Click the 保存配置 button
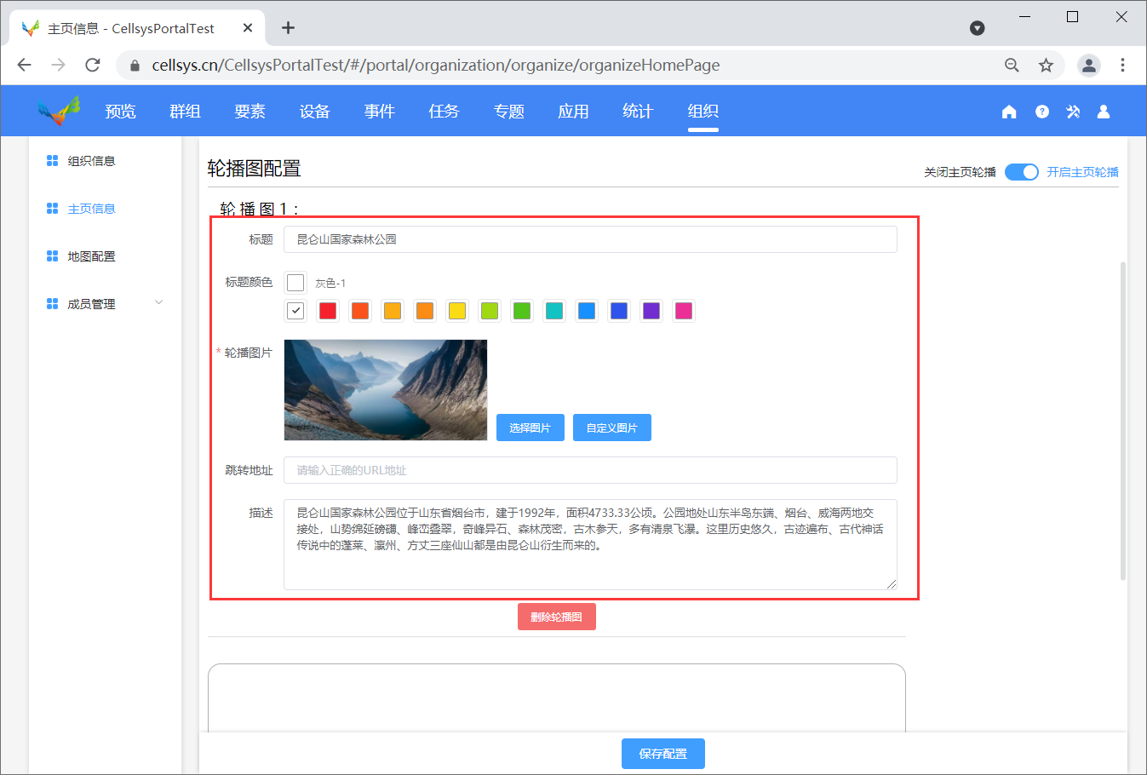 coord(663,754)
